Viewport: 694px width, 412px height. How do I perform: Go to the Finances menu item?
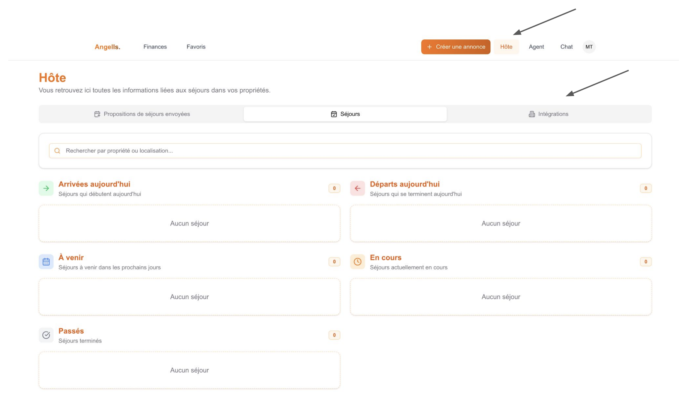tap(155, 47)
